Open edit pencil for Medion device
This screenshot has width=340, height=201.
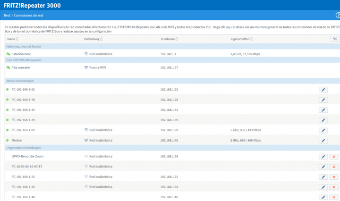pyautogui.click(x=323, y=141)
